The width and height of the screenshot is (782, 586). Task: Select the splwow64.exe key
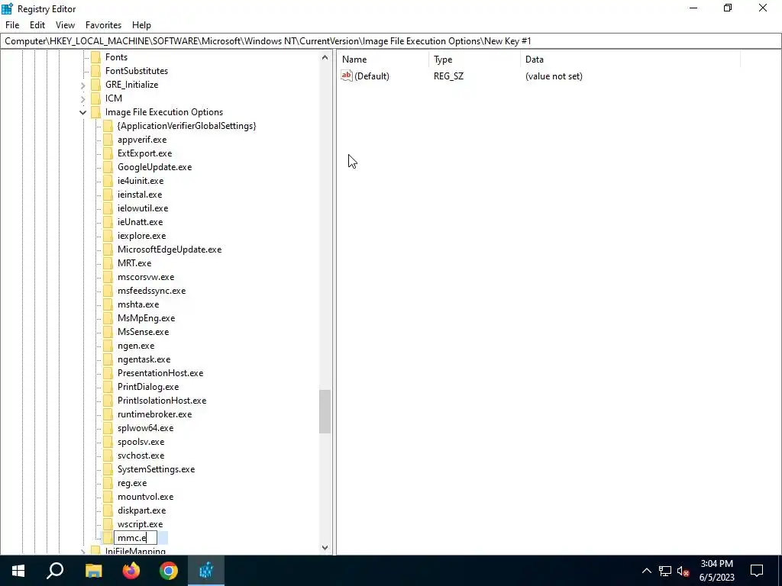[x=145, y=427]
